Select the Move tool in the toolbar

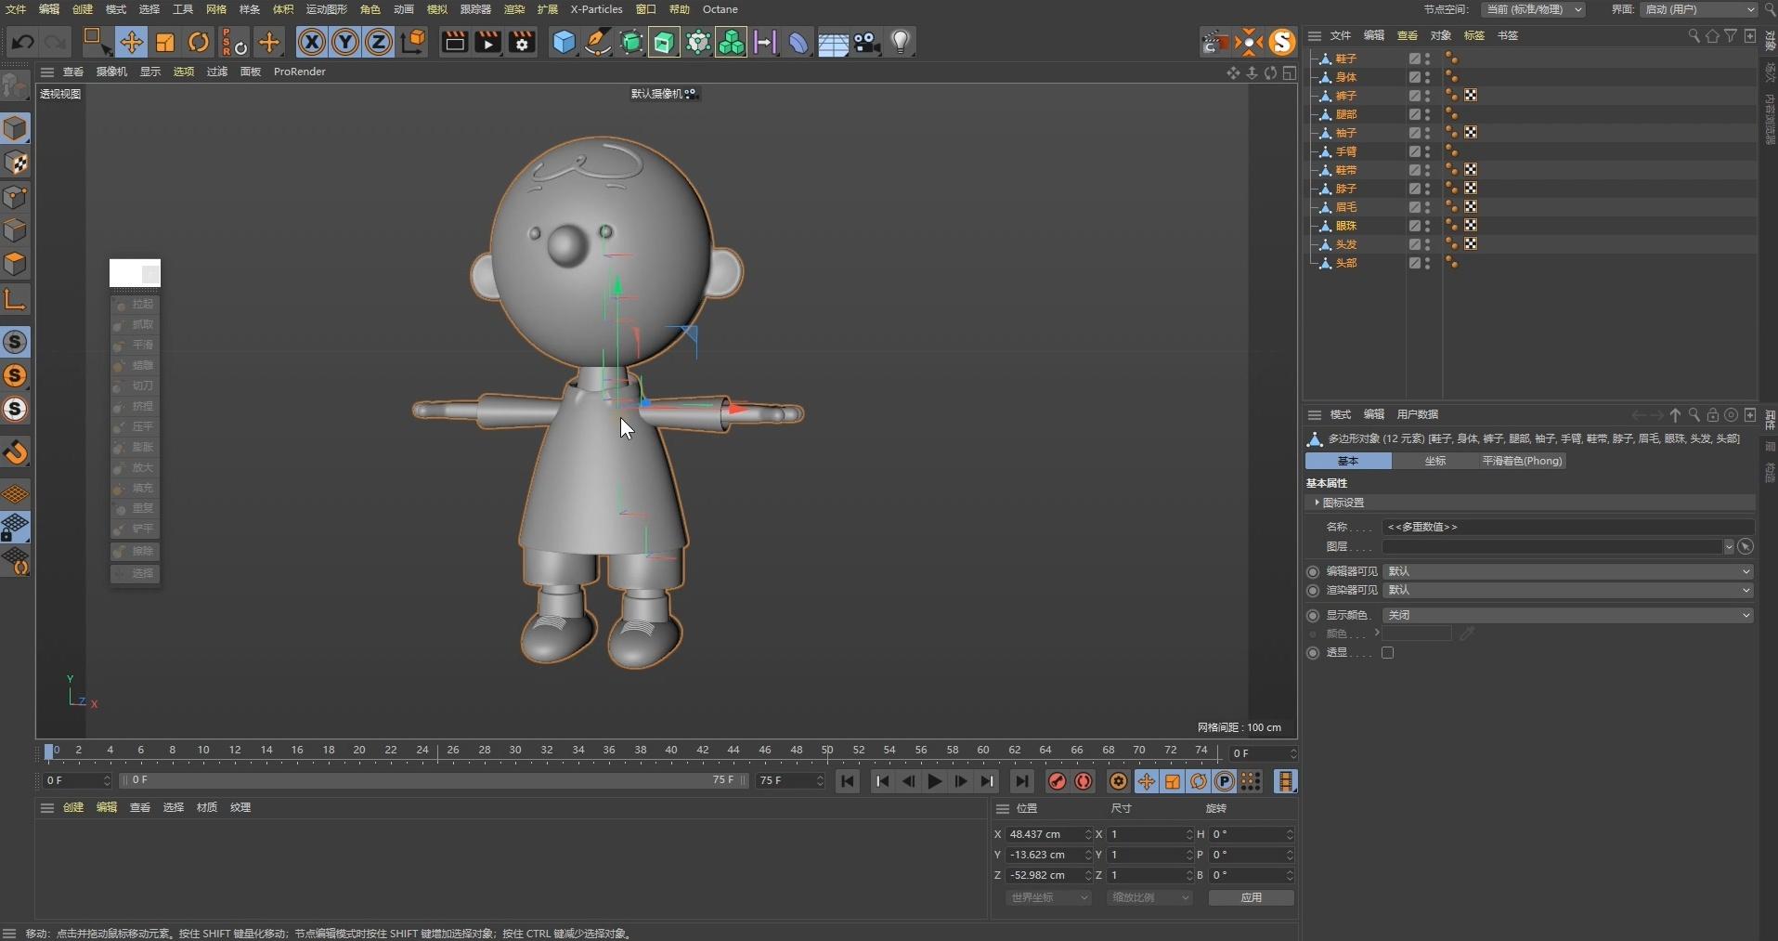click(132, 42)
